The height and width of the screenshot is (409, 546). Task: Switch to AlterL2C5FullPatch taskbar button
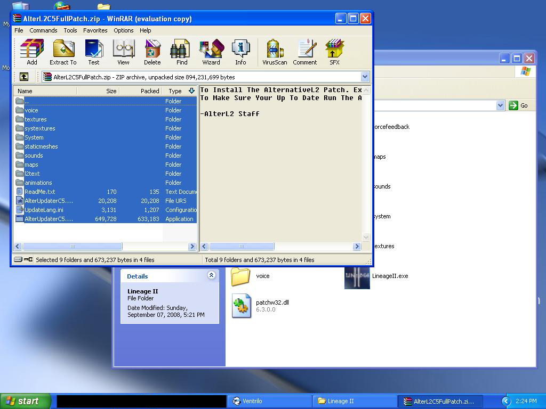[440, 401]
